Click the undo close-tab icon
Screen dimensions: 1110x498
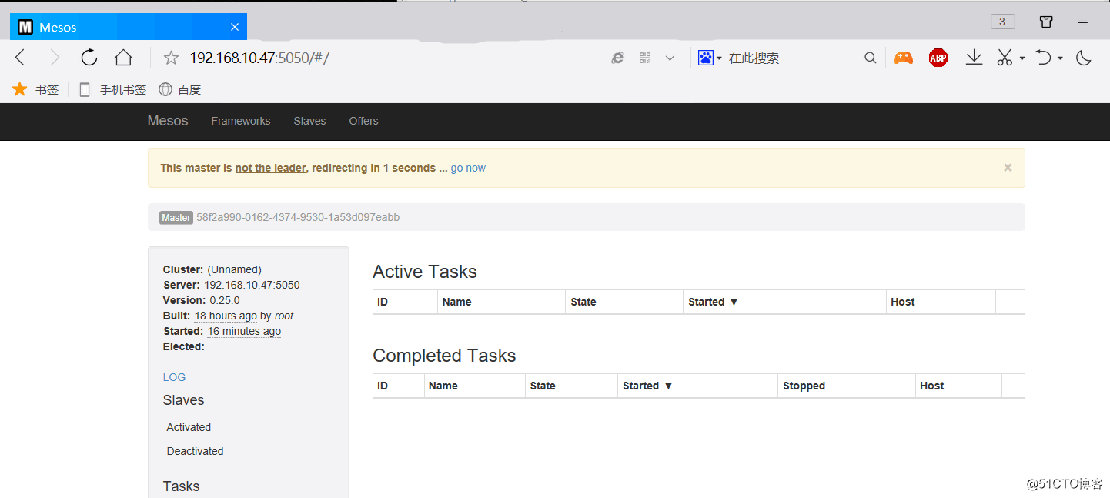pos(1043,58)
